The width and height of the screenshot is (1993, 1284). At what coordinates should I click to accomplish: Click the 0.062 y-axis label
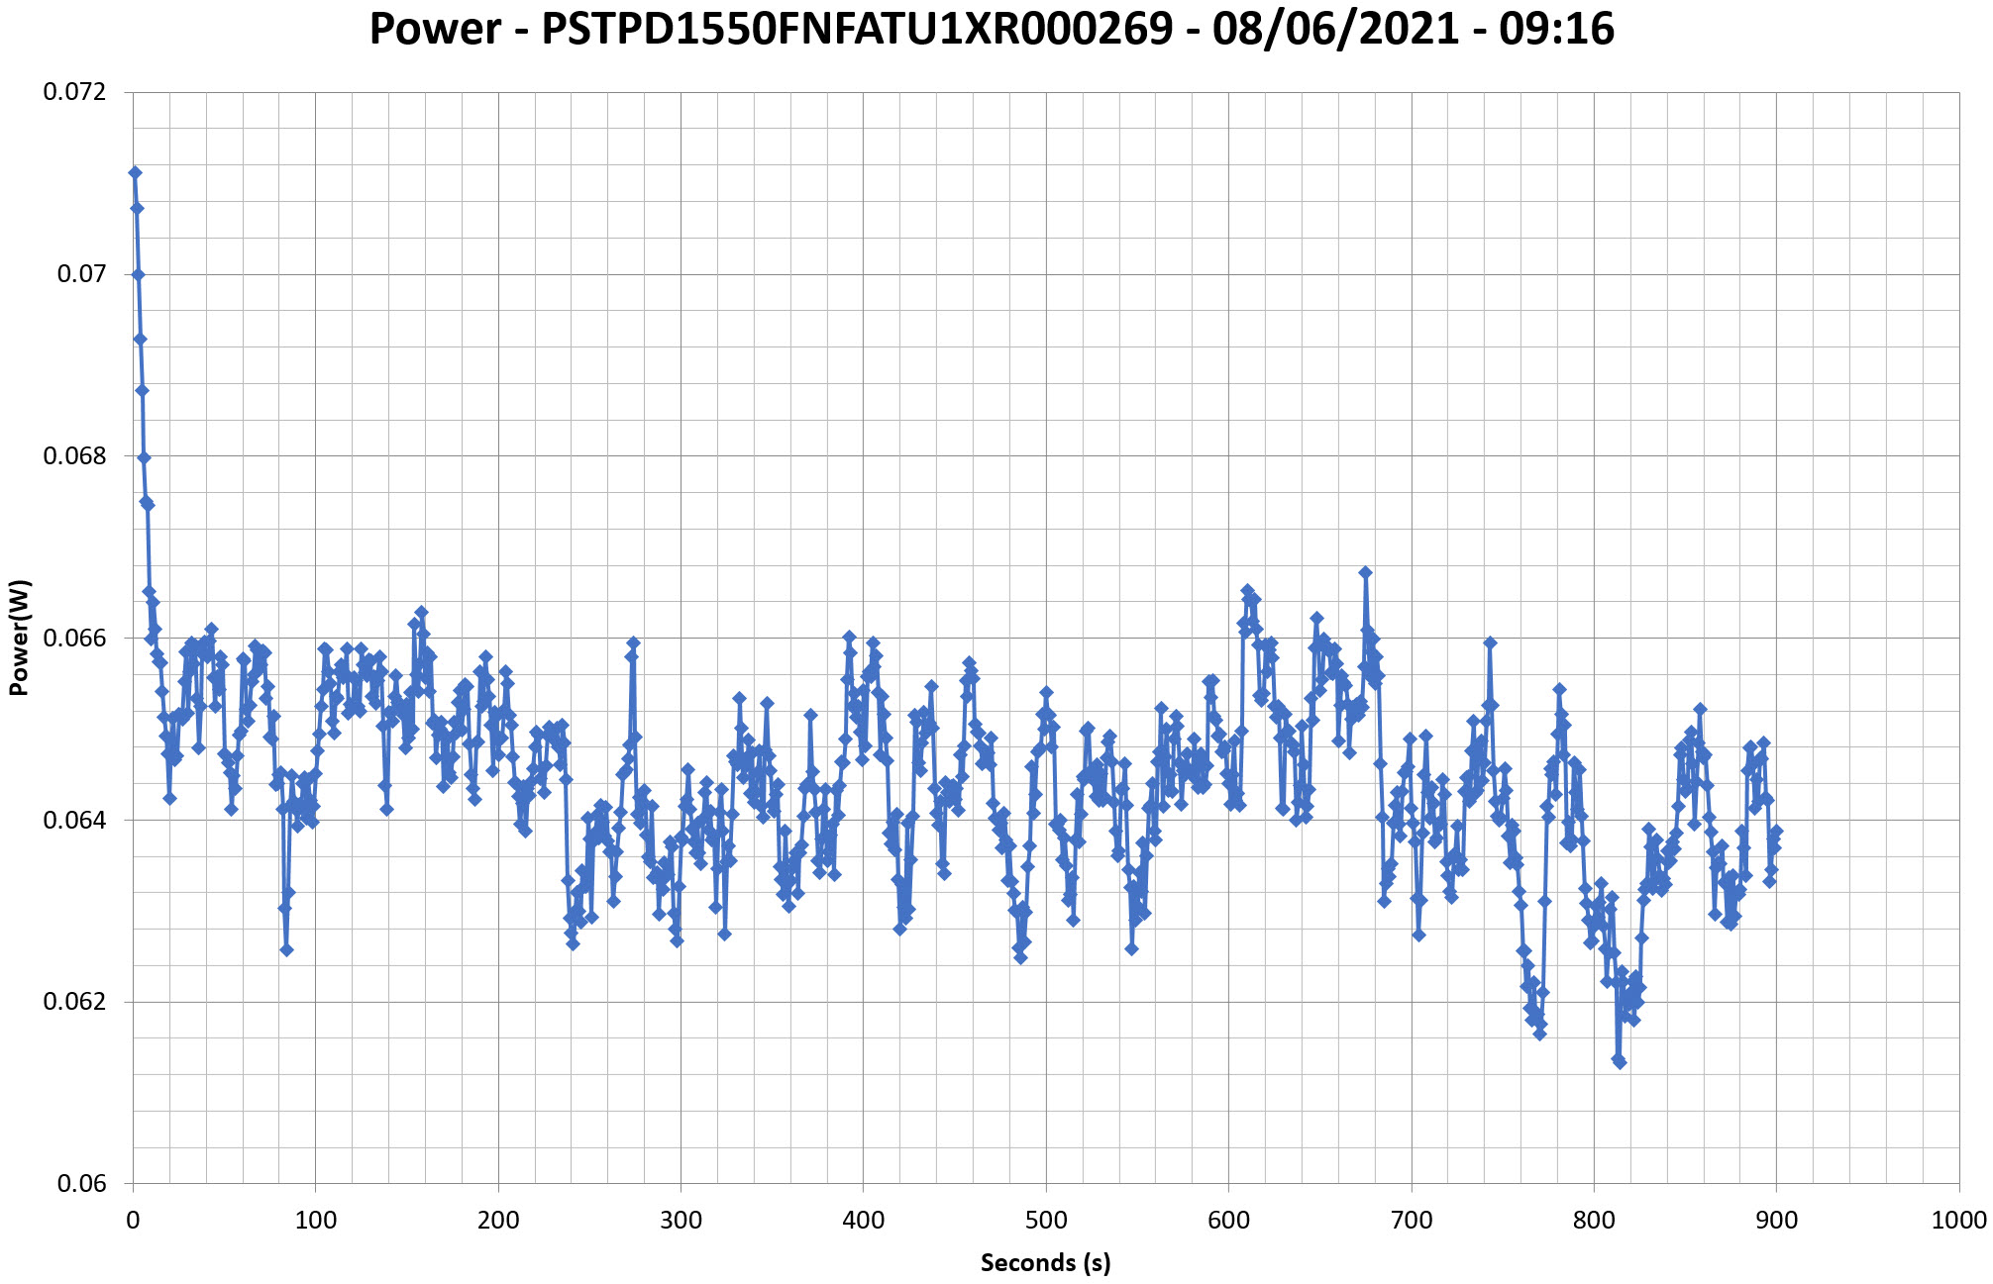(73, 1002)
